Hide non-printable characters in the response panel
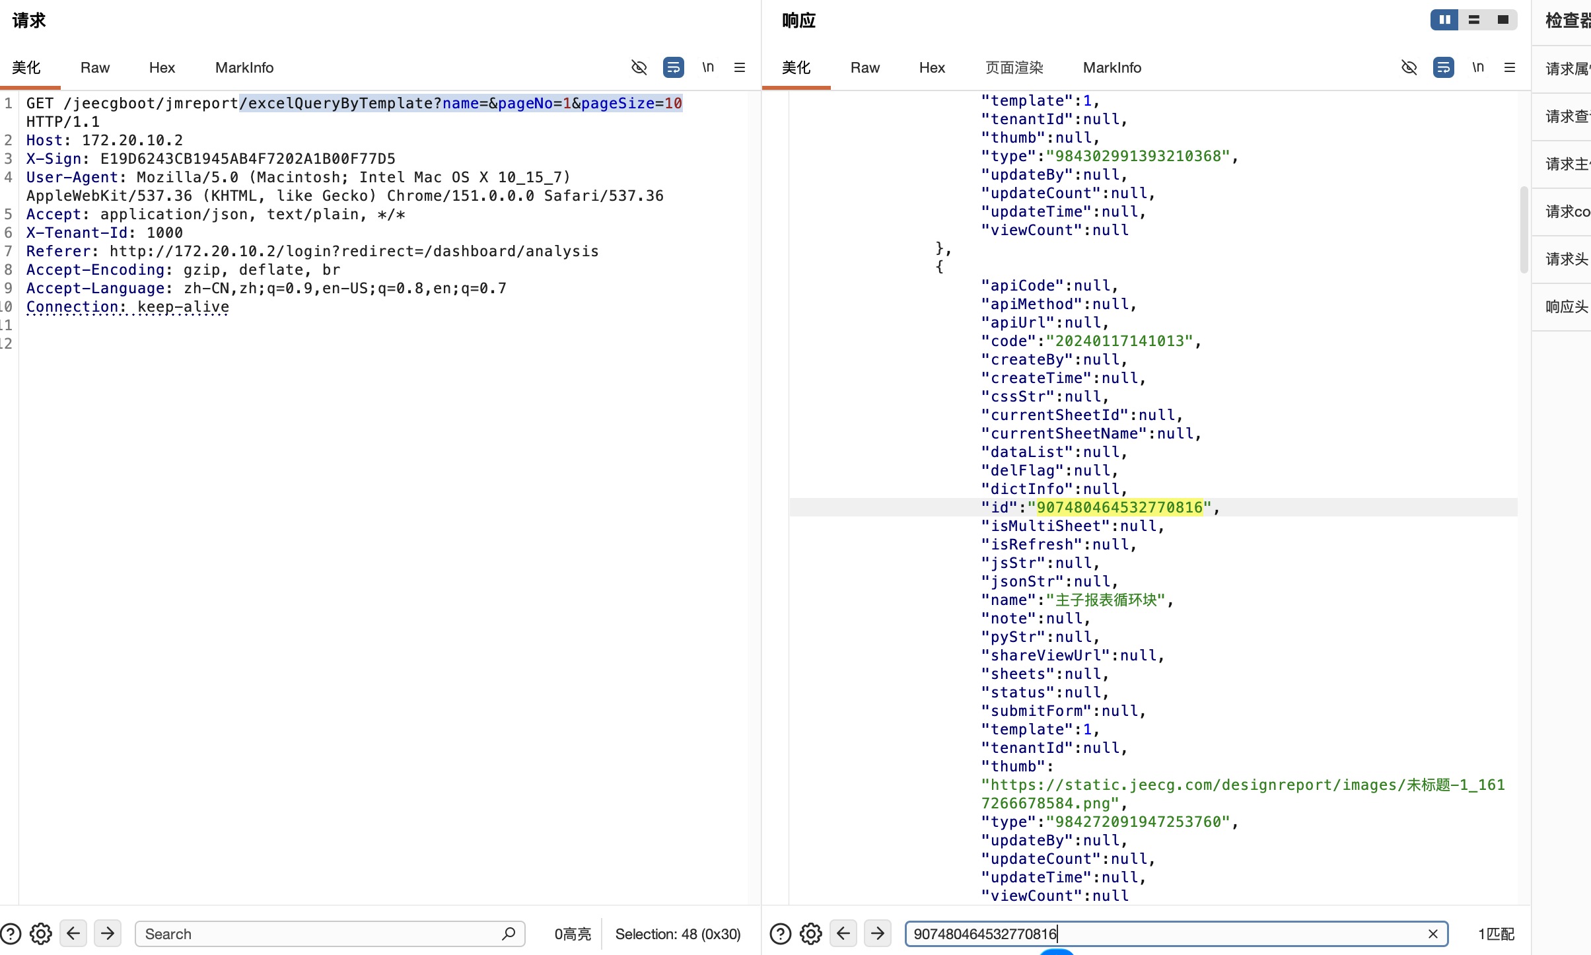The width and height of the screenshot is (1591, 955). (1409, 67)
